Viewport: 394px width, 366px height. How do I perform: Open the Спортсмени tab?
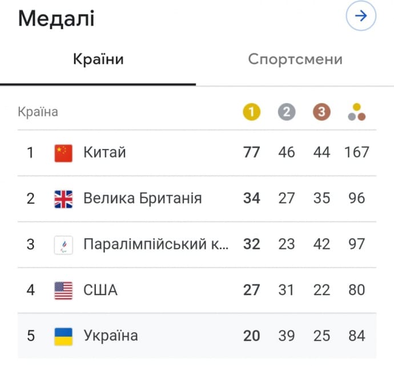click(x=295, y=59)
